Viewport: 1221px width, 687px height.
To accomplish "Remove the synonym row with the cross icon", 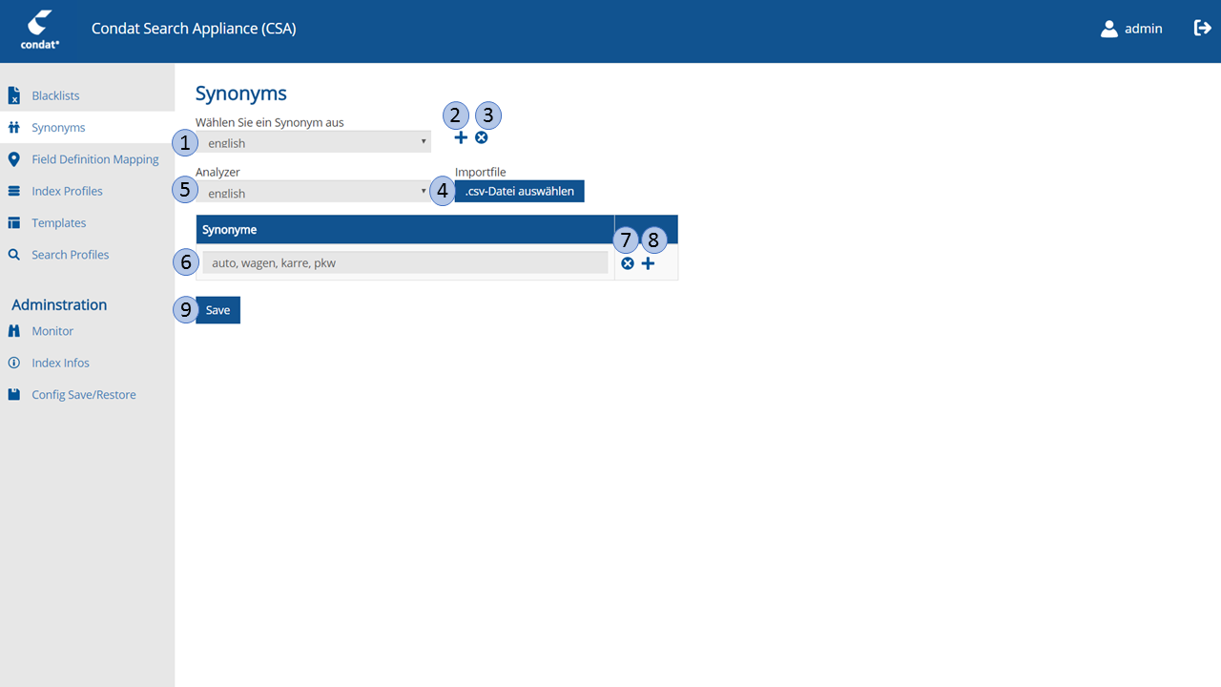I will (x=627, y=262).
